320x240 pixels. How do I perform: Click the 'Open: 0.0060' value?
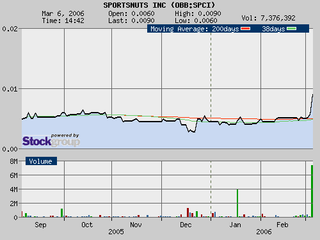tap(131, 13)
